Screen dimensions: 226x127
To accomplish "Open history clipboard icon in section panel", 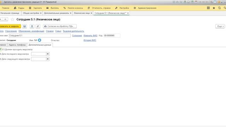I will coord(219,8).
